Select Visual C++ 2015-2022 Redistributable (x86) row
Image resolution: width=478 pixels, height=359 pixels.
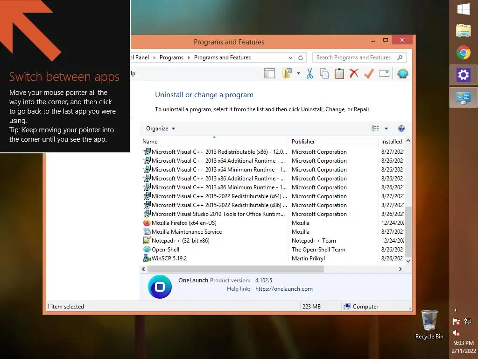point(273,205)
